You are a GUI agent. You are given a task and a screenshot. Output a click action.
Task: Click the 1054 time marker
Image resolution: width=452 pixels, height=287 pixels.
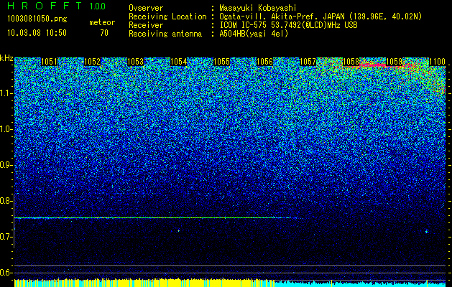(x=179, y=62)
